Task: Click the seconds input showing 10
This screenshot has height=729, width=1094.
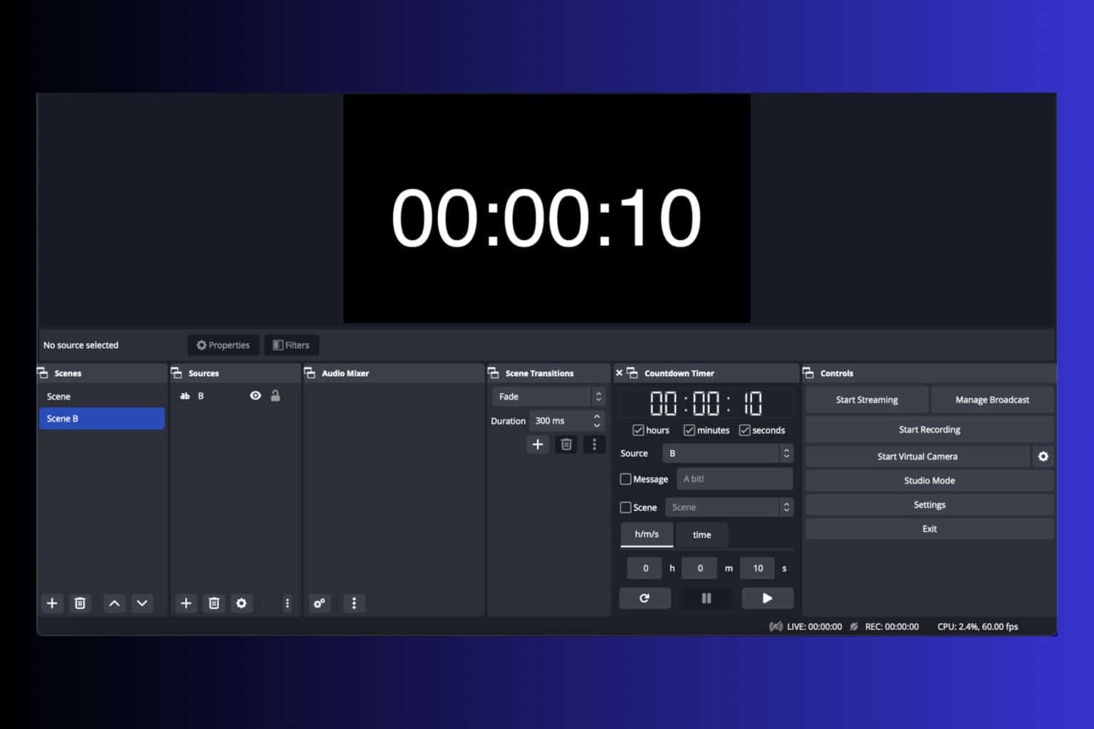Action: (757, 568)
